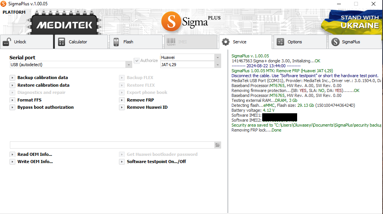
Task: Start Remove FRP operation
Action: coord(140,100)
